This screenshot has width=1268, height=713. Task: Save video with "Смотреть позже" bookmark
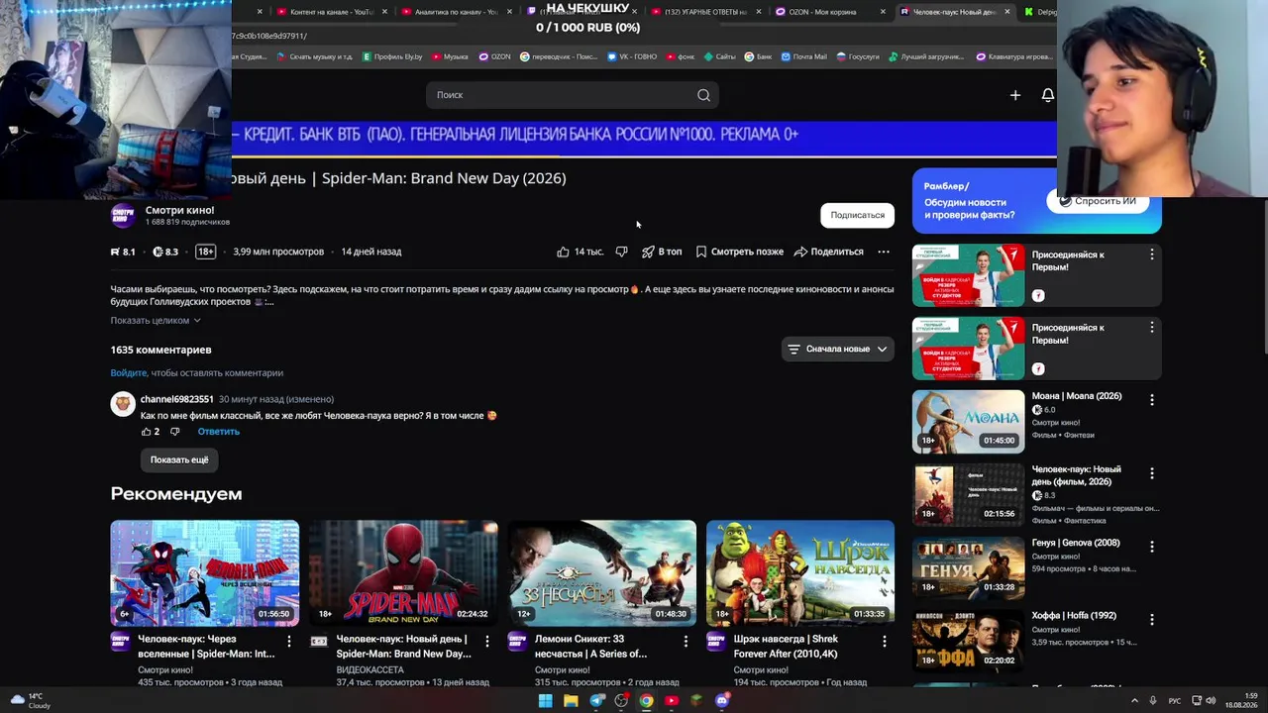coord(740,252)
